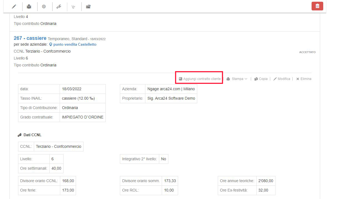This screenshot has width=339, height=199.
Task: Click the Dati CCNL section icon
Action: point(20,135)
